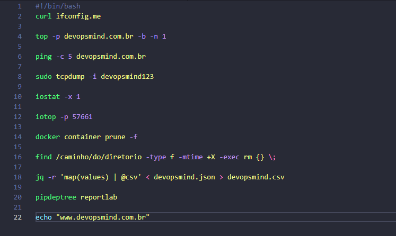
Task: Click 'curl' command on line 2
Action: click(43, 16)
